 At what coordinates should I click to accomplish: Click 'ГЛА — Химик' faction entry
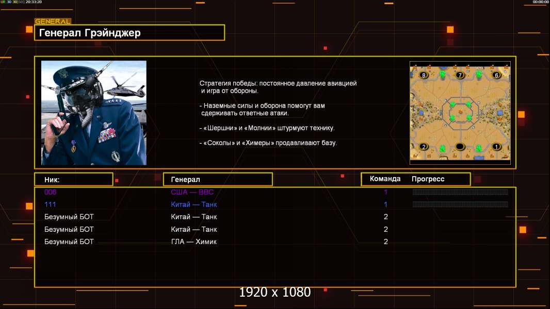[193, 242]
